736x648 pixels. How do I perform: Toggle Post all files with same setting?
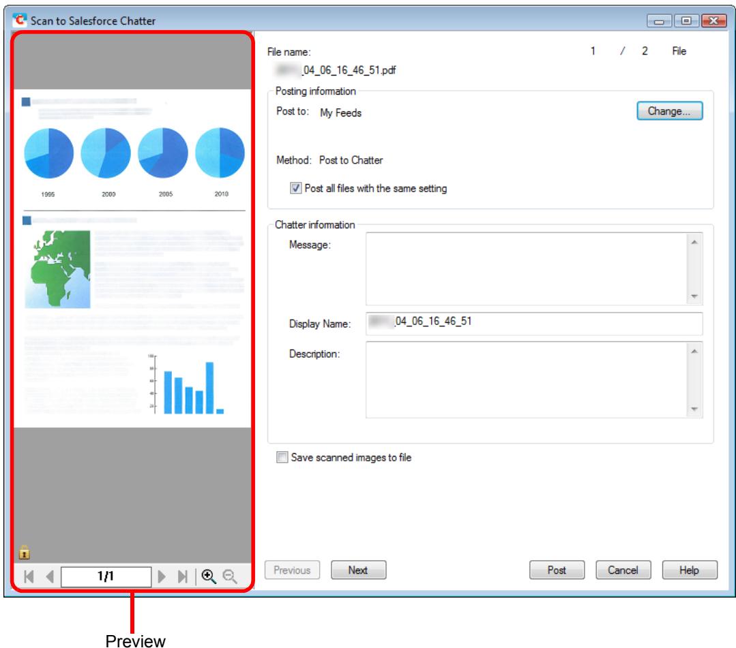pos(296,188)
